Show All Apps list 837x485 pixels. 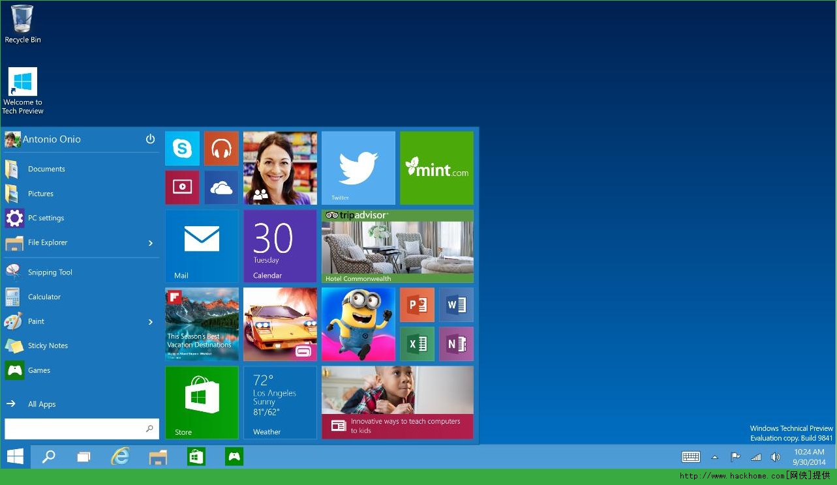coord(82,404)
